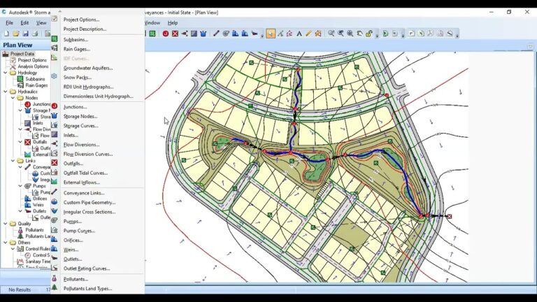Collapse the Pumps tree node
The image size is (537, 302).
pyautogui.click(x=20, y=186)
